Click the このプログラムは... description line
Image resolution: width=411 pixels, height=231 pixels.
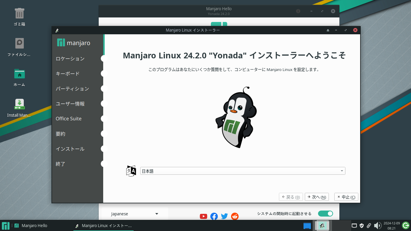(234, 69)
